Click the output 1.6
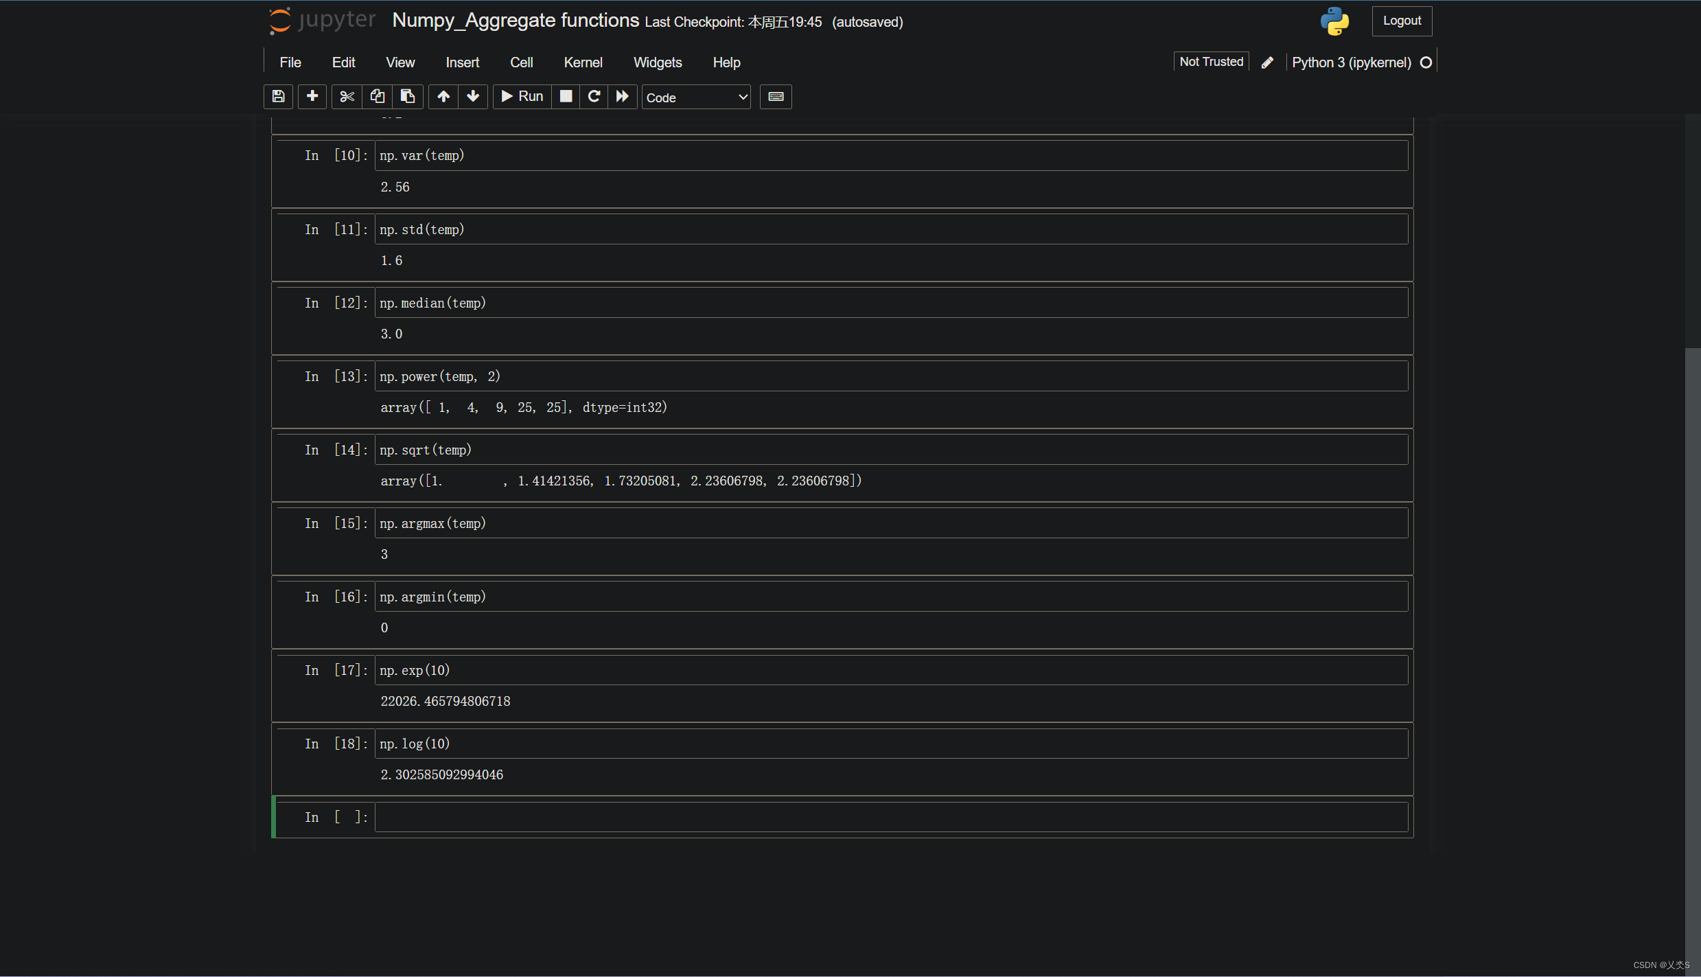1701x977 pixels. (391, 260)
